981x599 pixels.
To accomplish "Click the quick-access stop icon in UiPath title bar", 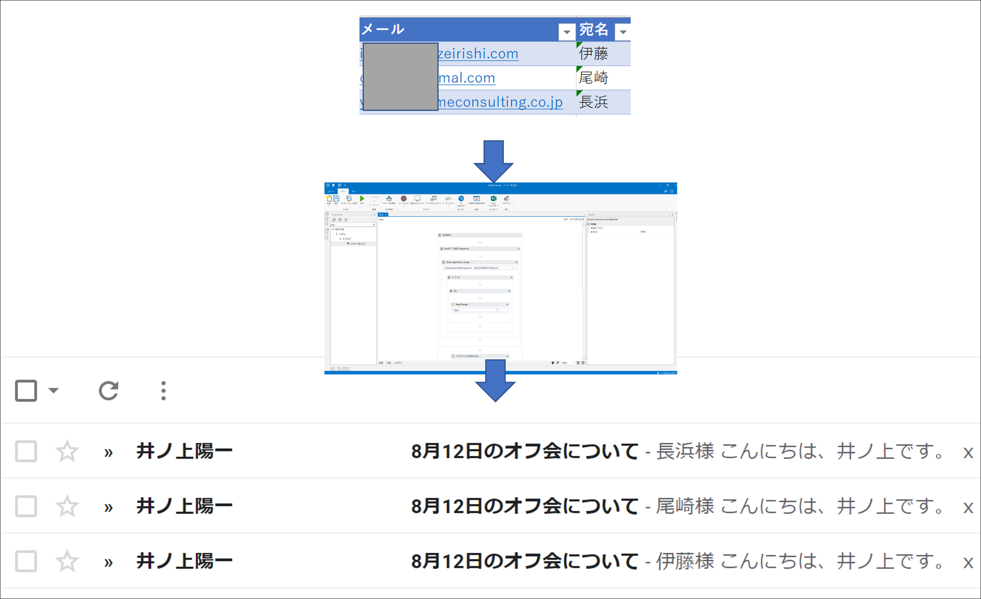I will [x=340, y=185].
